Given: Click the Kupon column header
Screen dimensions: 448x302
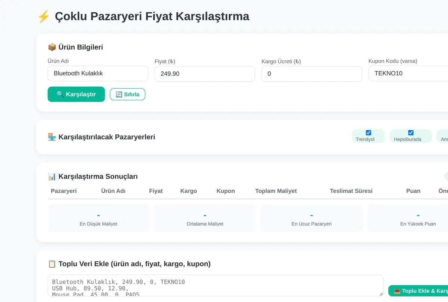Looking at the screenshot, I should click(225, 191).
